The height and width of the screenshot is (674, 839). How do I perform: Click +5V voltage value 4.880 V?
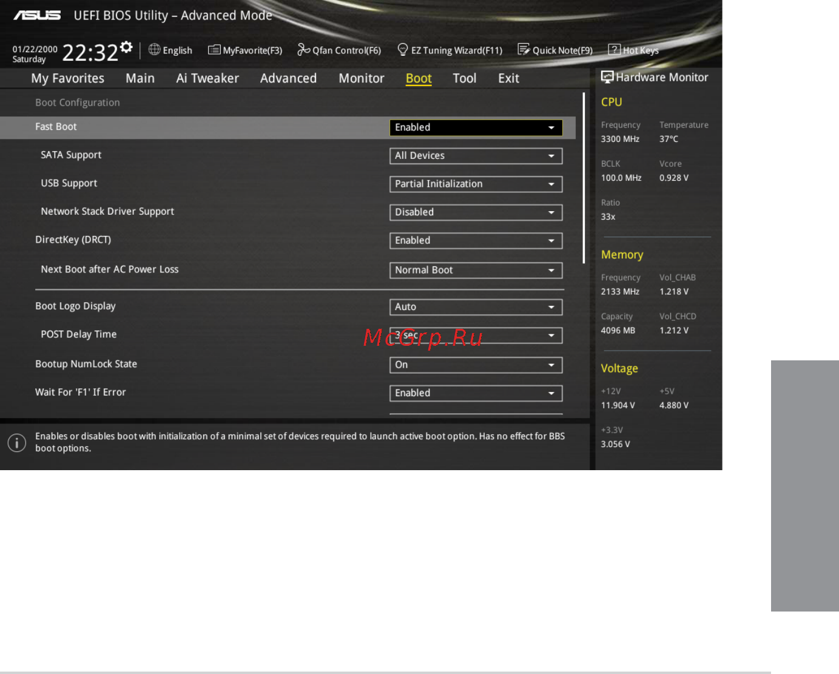pos(674,405)
